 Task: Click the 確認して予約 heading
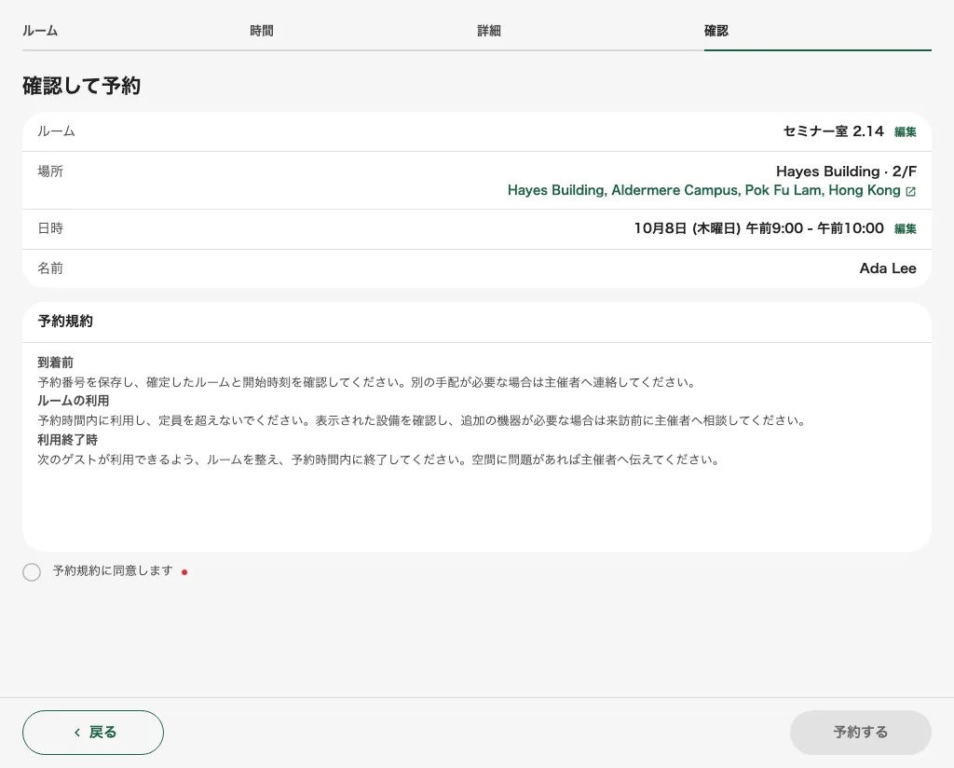(82, 86)
